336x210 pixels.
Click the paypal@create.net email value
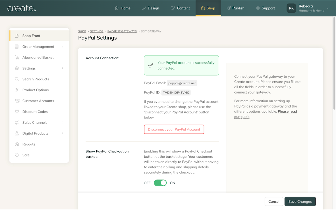182,83
